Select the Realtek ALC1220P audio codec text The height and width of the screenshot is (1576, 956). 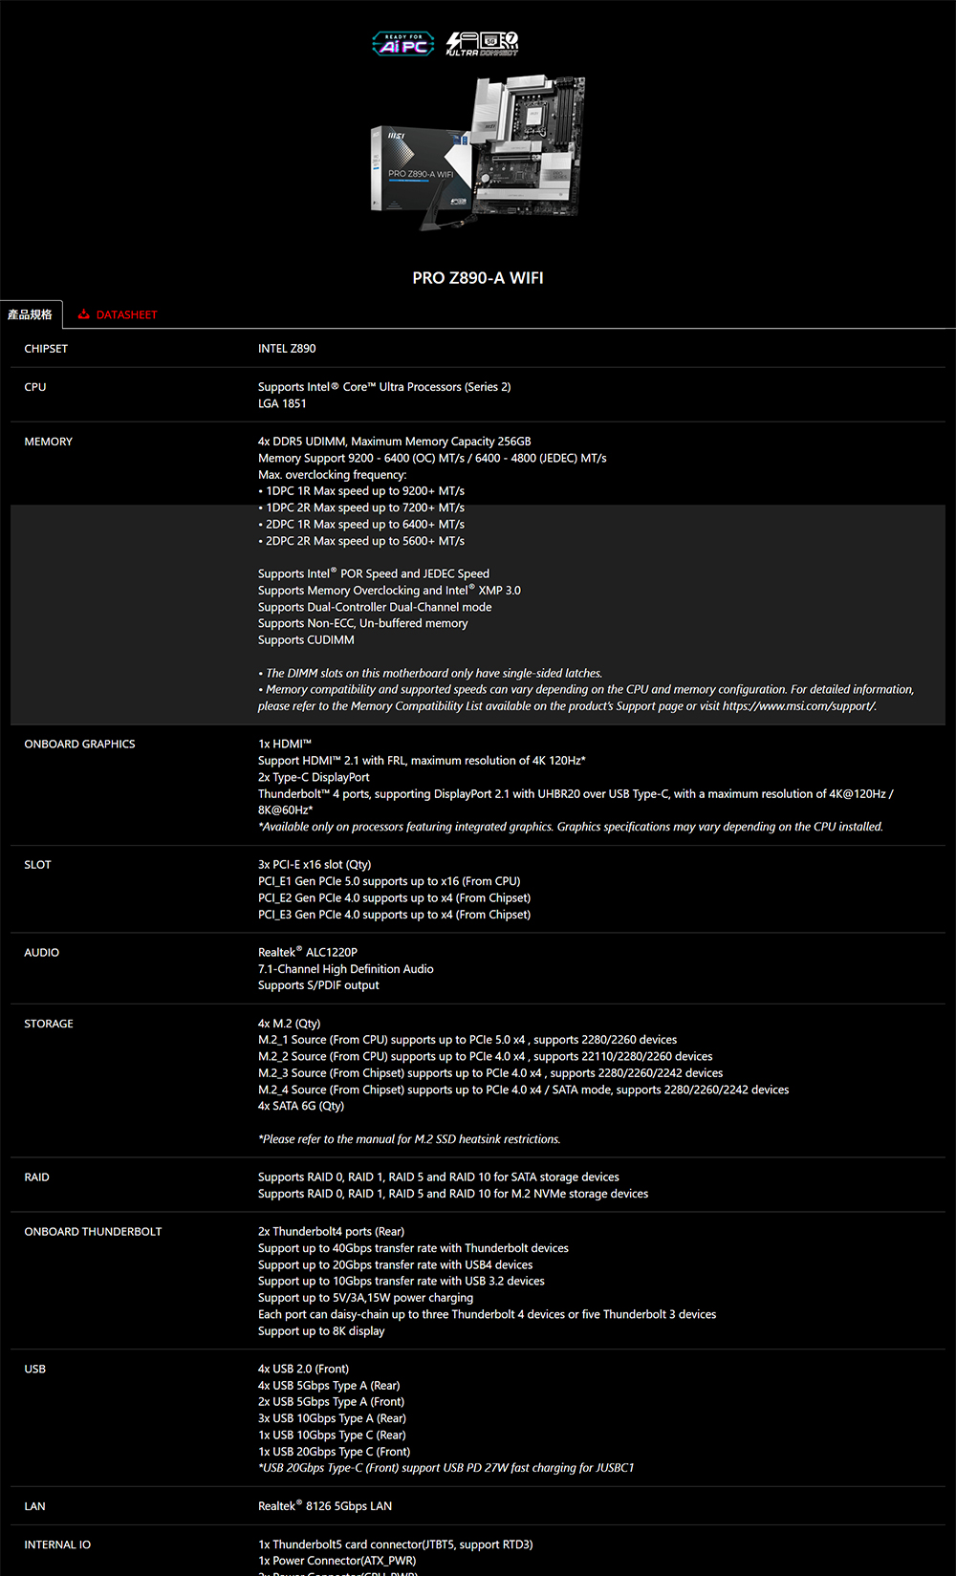tap(308, 952)
